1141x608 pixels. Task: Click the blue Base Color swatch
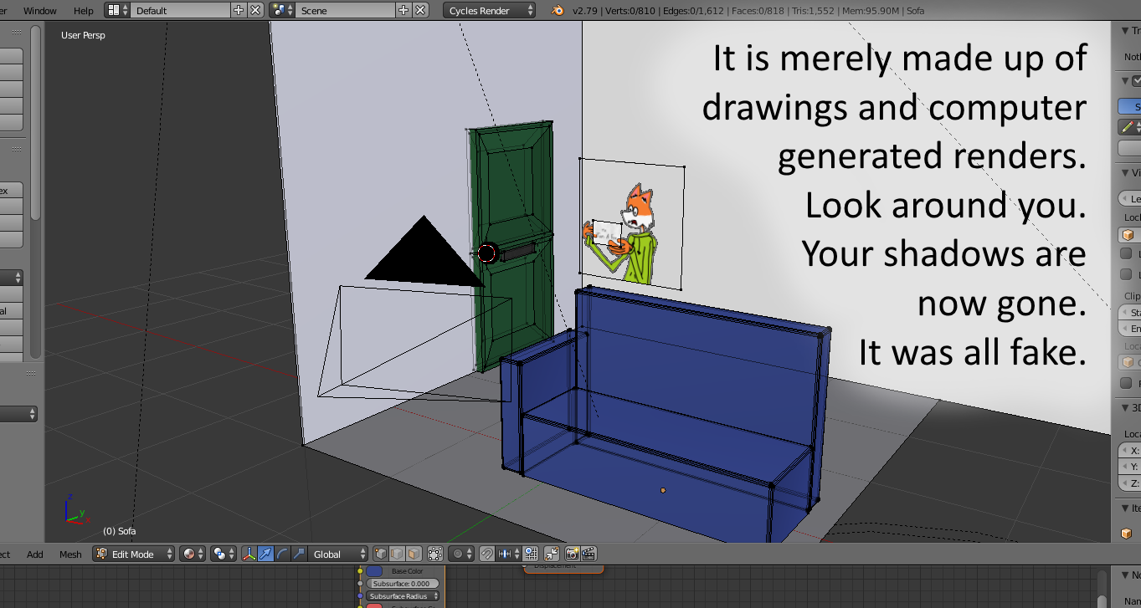[374, 571]
